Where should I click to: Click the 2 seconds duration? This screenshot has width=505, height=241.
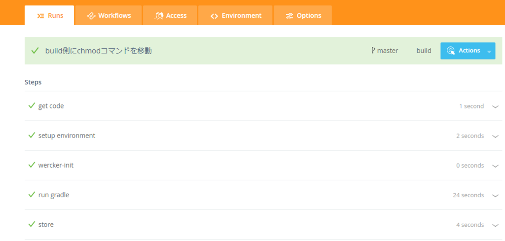[x=470, y=136]
